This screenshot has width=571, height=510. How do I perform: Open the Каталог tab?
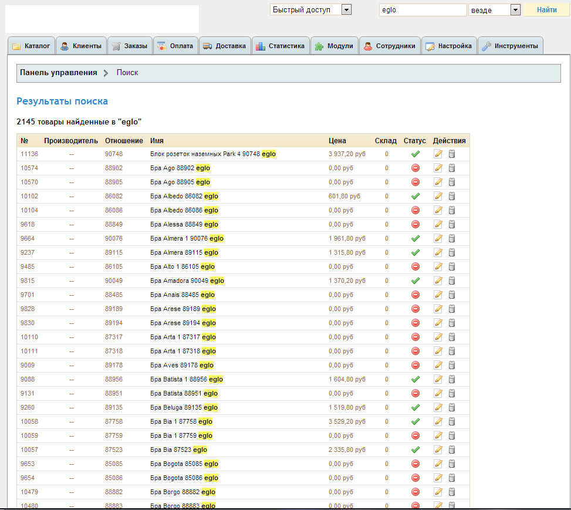[x=31, y=46]
